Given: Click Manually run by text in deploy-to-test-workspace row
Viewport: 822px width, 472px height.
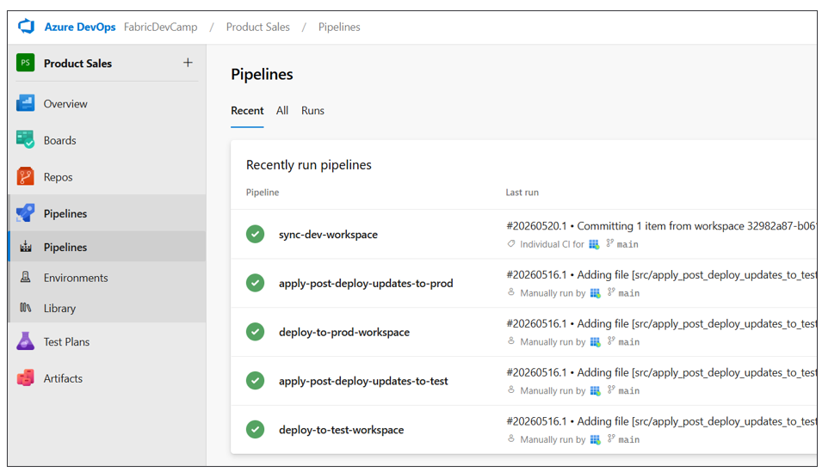Looking at the screenshot, I should pos(553,439).
